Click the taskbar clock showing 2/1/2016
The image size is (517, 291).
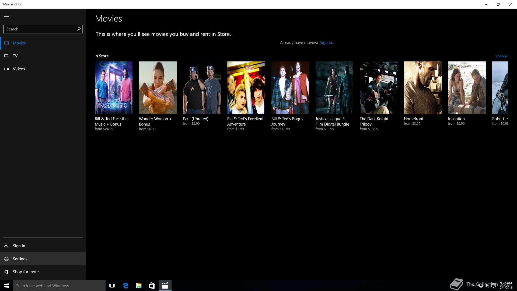click(506, 286)
